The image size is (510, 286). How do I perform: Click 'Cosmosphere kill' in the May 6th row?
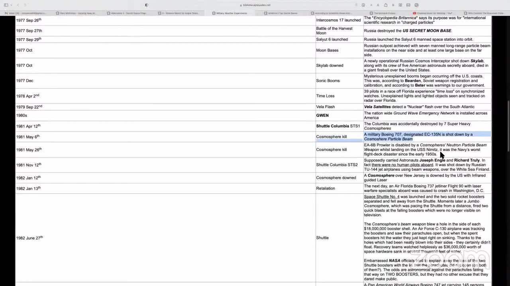[x=339, y=137]
